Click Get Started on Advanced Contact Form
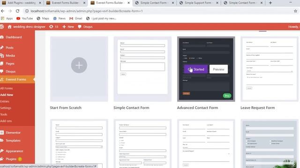This screenshot has height=168, width=300. click(196, 69)
